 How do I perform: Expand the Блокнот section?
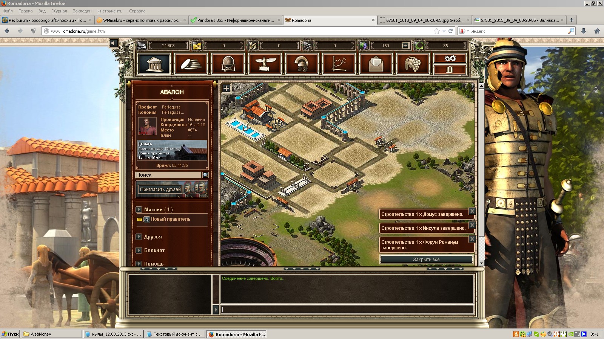[139, 250]
